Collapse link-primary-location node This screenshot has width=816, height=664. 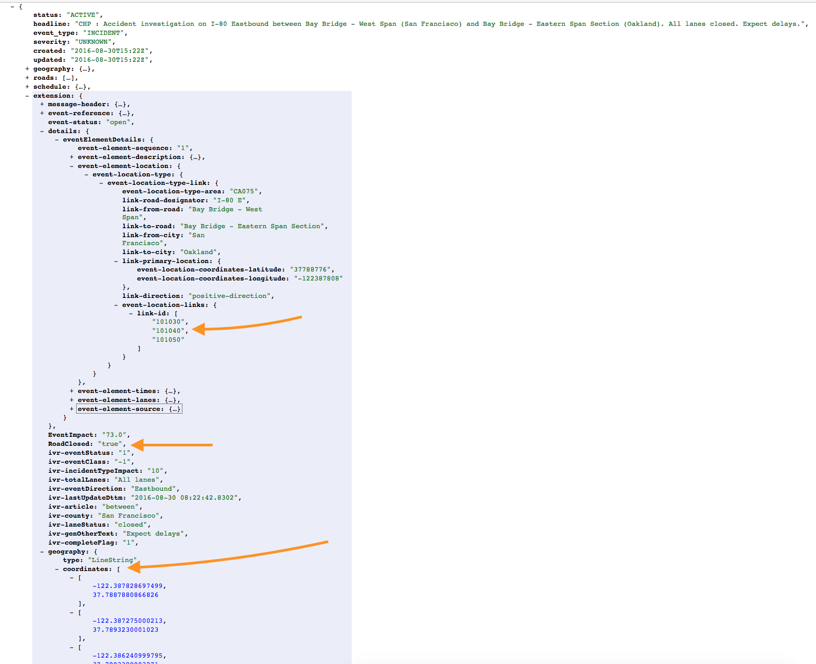pyautogui.click(x=116, y=261)
